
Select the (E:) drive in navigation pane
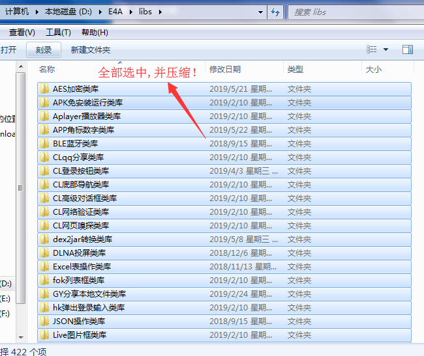click(x=5, y=299)
